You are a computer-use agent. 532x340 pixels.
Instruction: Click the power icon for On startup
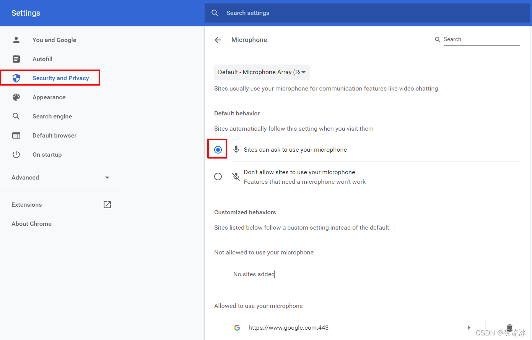[x=16, y=154]
